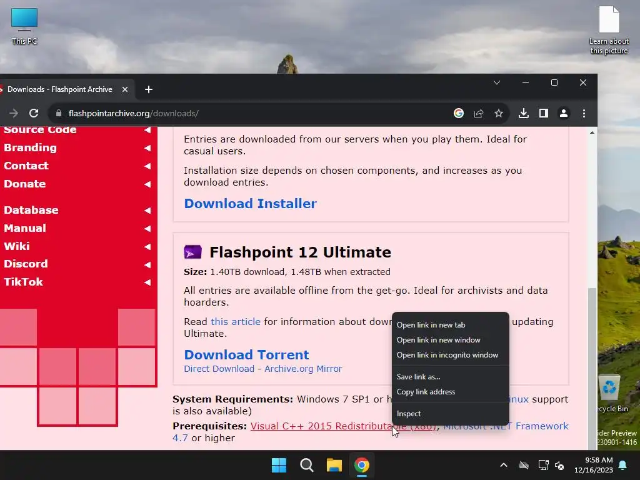This screenshot has width=640, height=480.
Task: Click the arrow beside Branding
Action: pos(147,147)
